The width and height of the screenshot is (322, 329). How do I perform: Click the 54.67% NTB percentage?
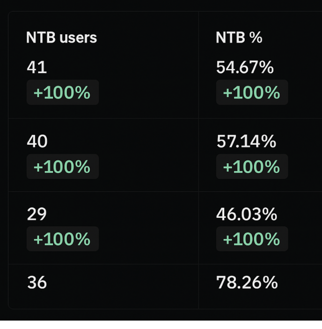(245, 67)
